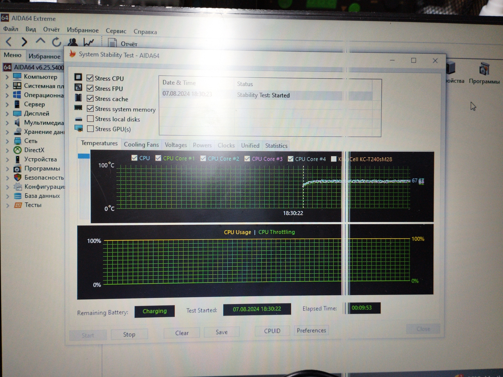Toggle CPU Core #3 graph checkbox
The height and width of the screenshot is (377, 503).
point(247,159)
